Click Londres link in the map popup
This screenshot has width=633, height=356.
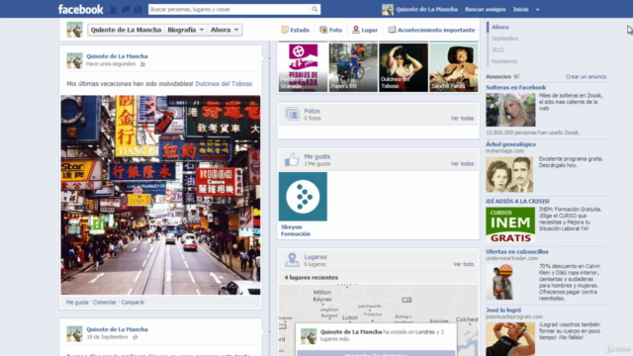point(425,332)
